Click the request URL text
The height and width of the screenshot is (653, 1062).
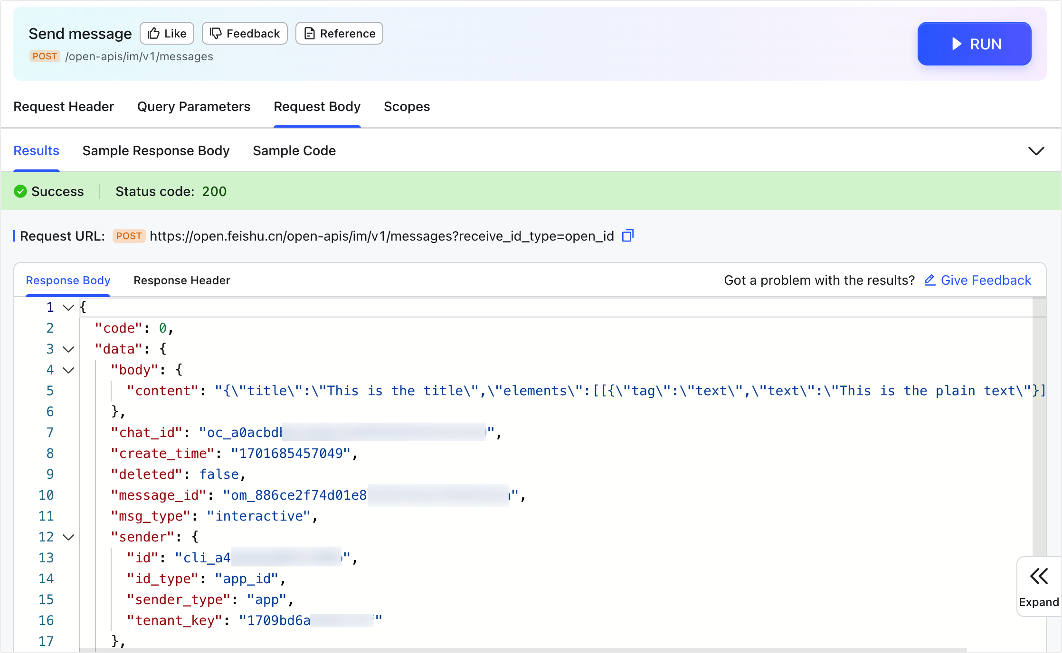[382, 236]
